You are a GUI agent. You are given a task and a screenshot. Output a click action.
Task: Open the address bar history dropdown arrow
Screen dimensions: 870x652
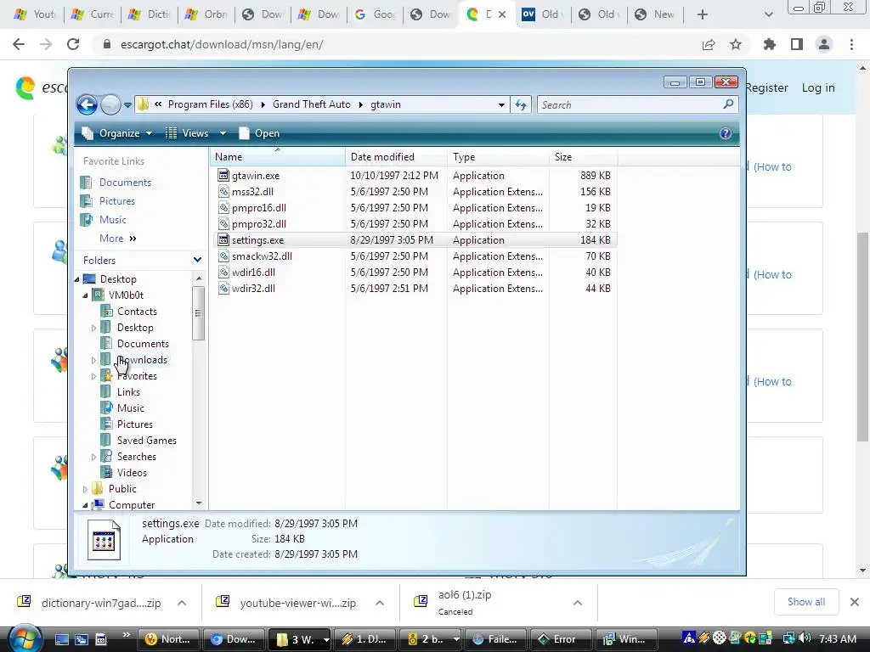coord(501,104)
